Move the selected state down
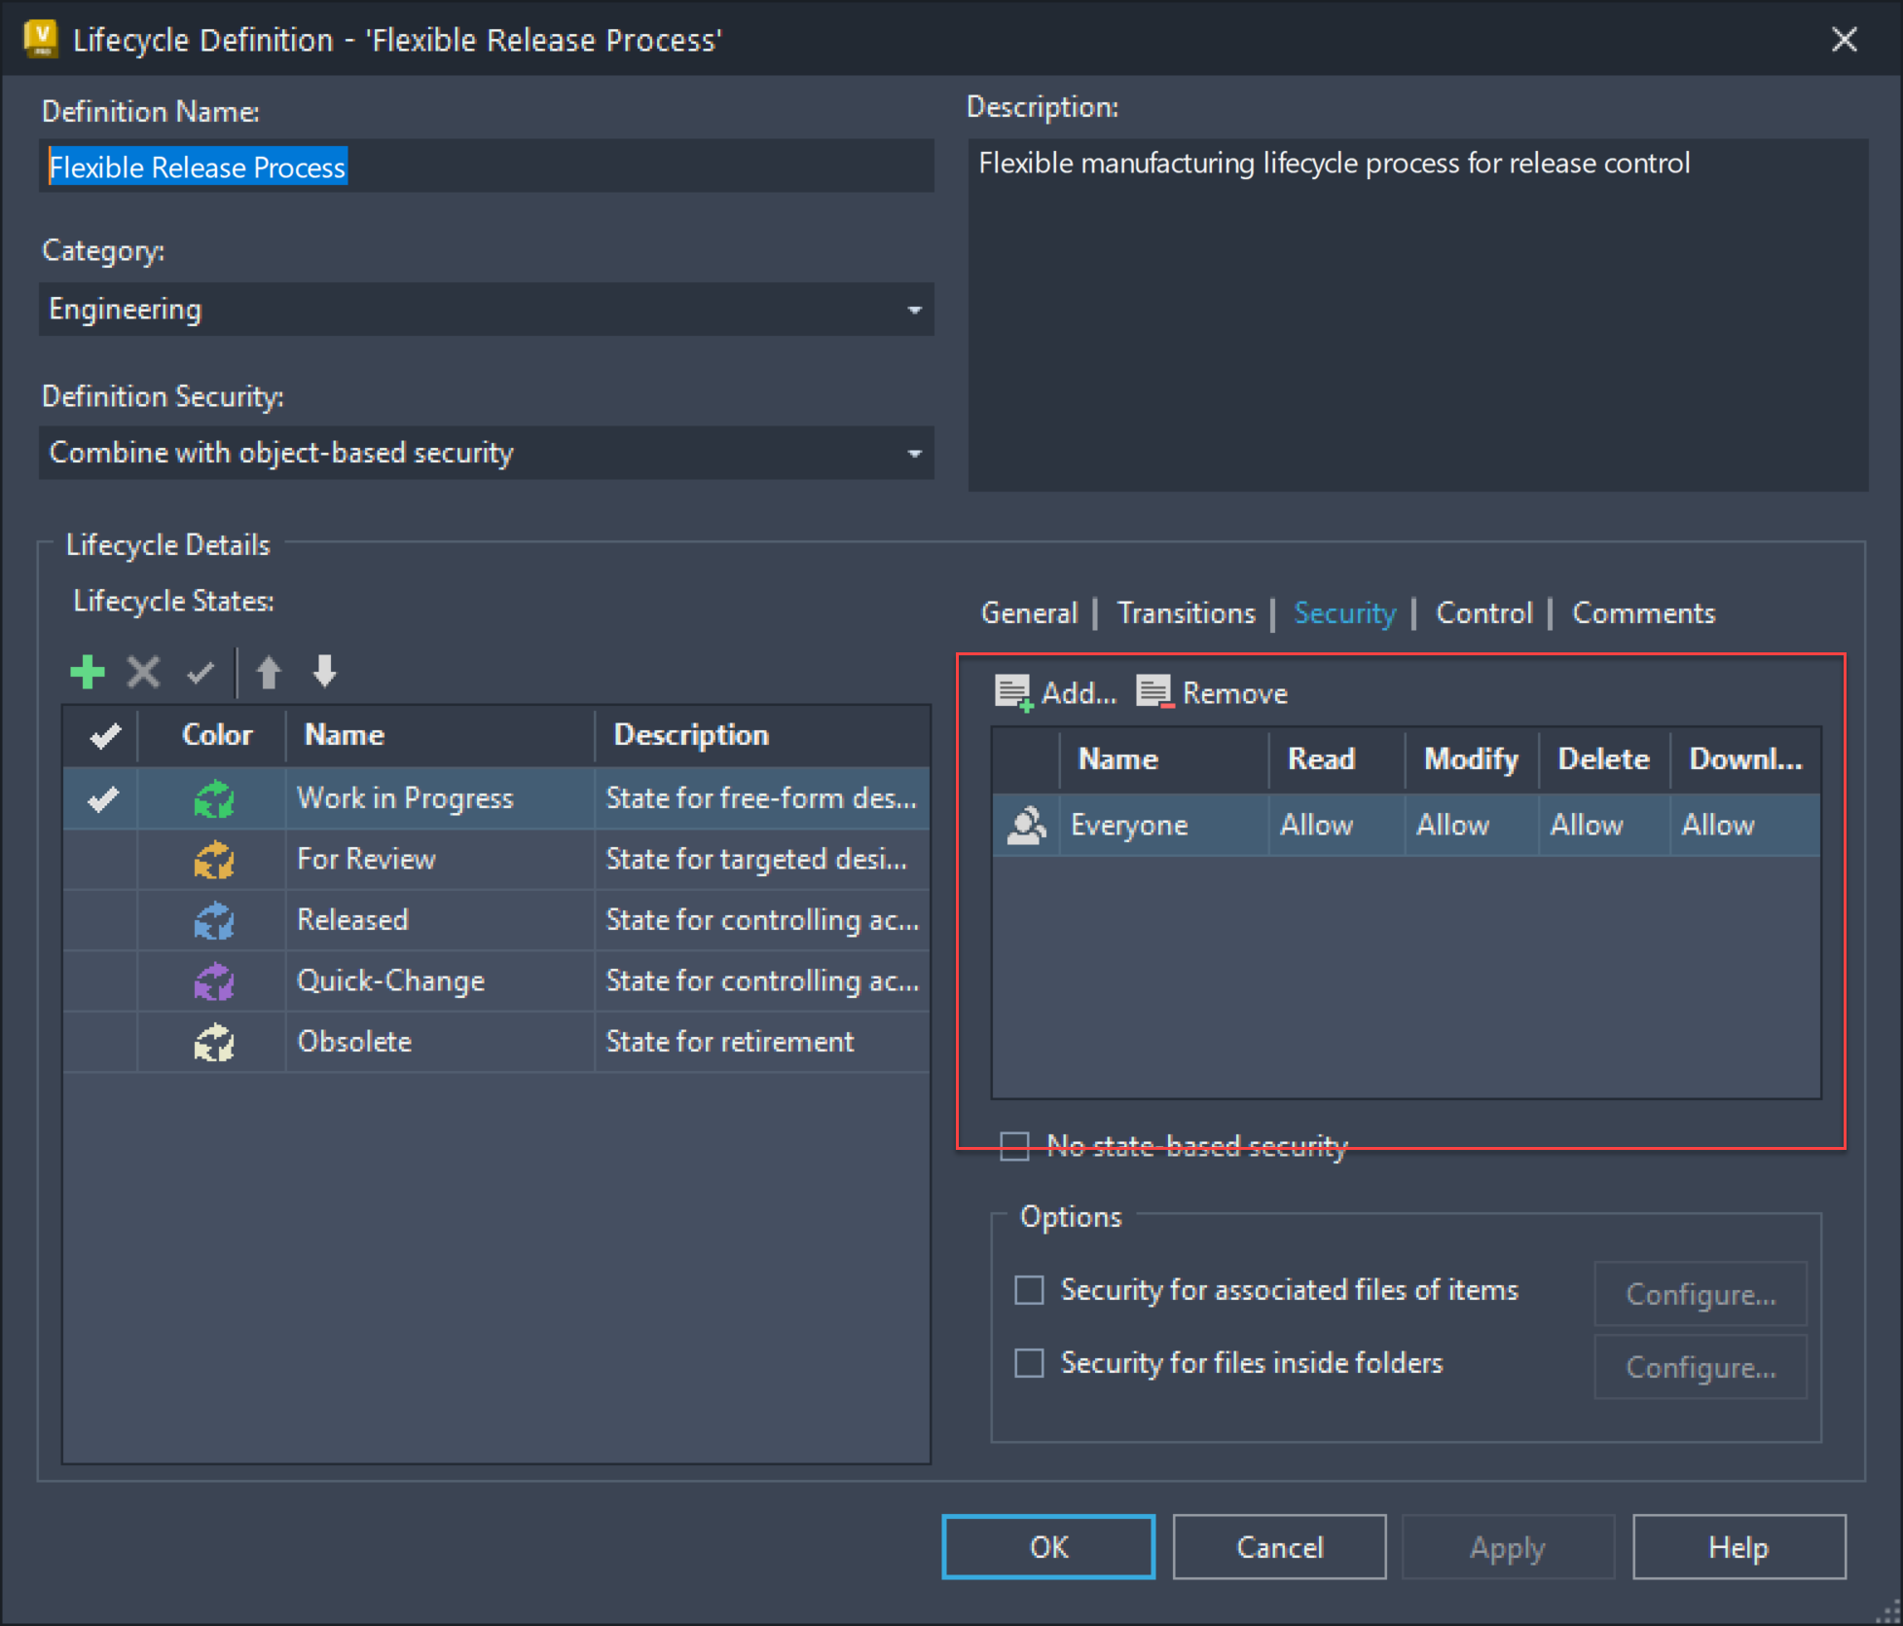Viewport: 1903px width, 1626px height. coord(324,672)
